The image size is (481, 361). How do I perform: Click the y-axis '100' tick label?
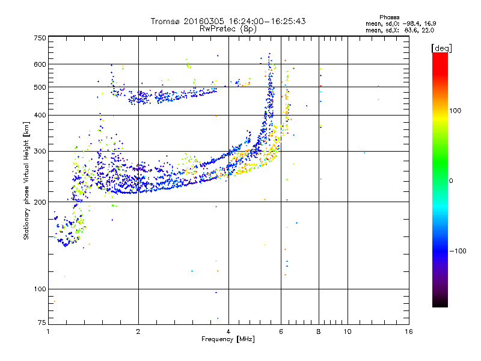click(40, 289)
